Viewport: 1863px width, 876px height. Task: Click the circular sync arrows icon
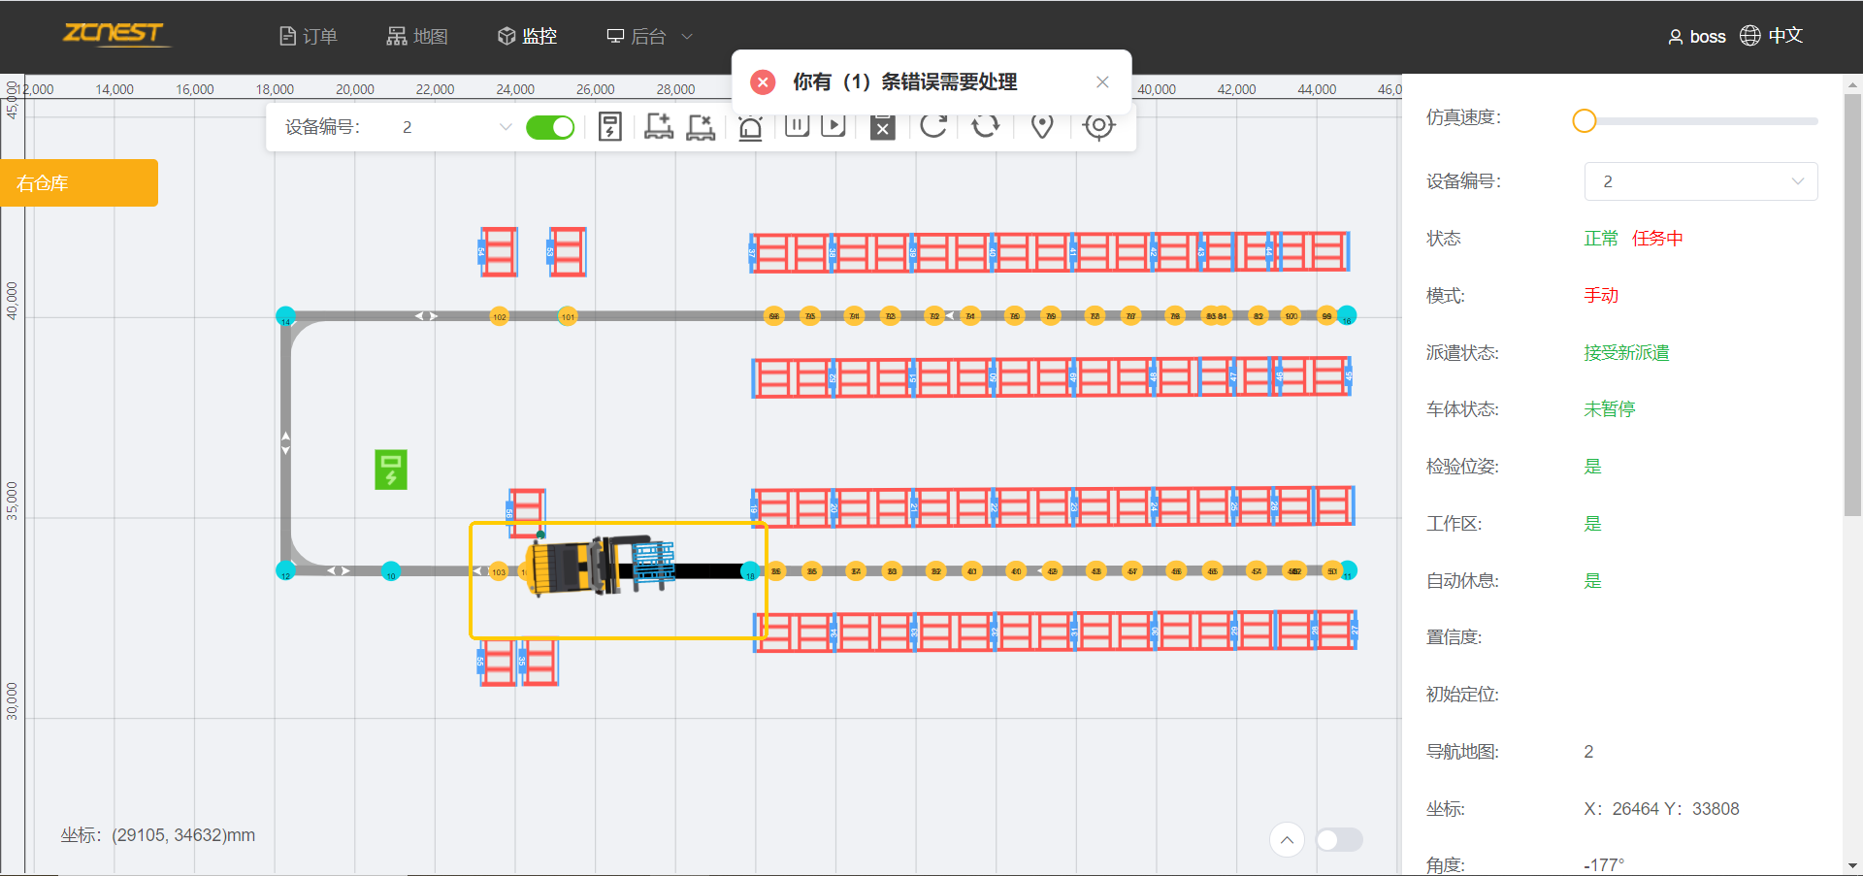985,126
